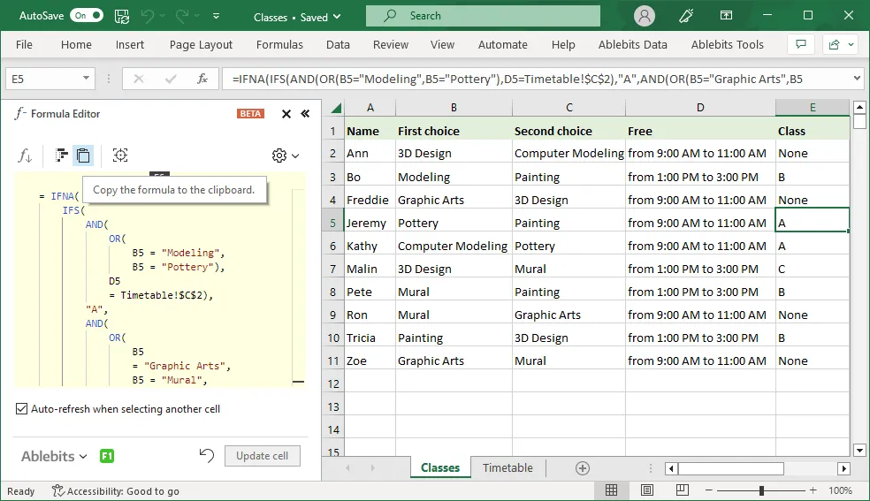Click the formula tree view icon
Screen dimensions: 870x501
tap(61, 156)
